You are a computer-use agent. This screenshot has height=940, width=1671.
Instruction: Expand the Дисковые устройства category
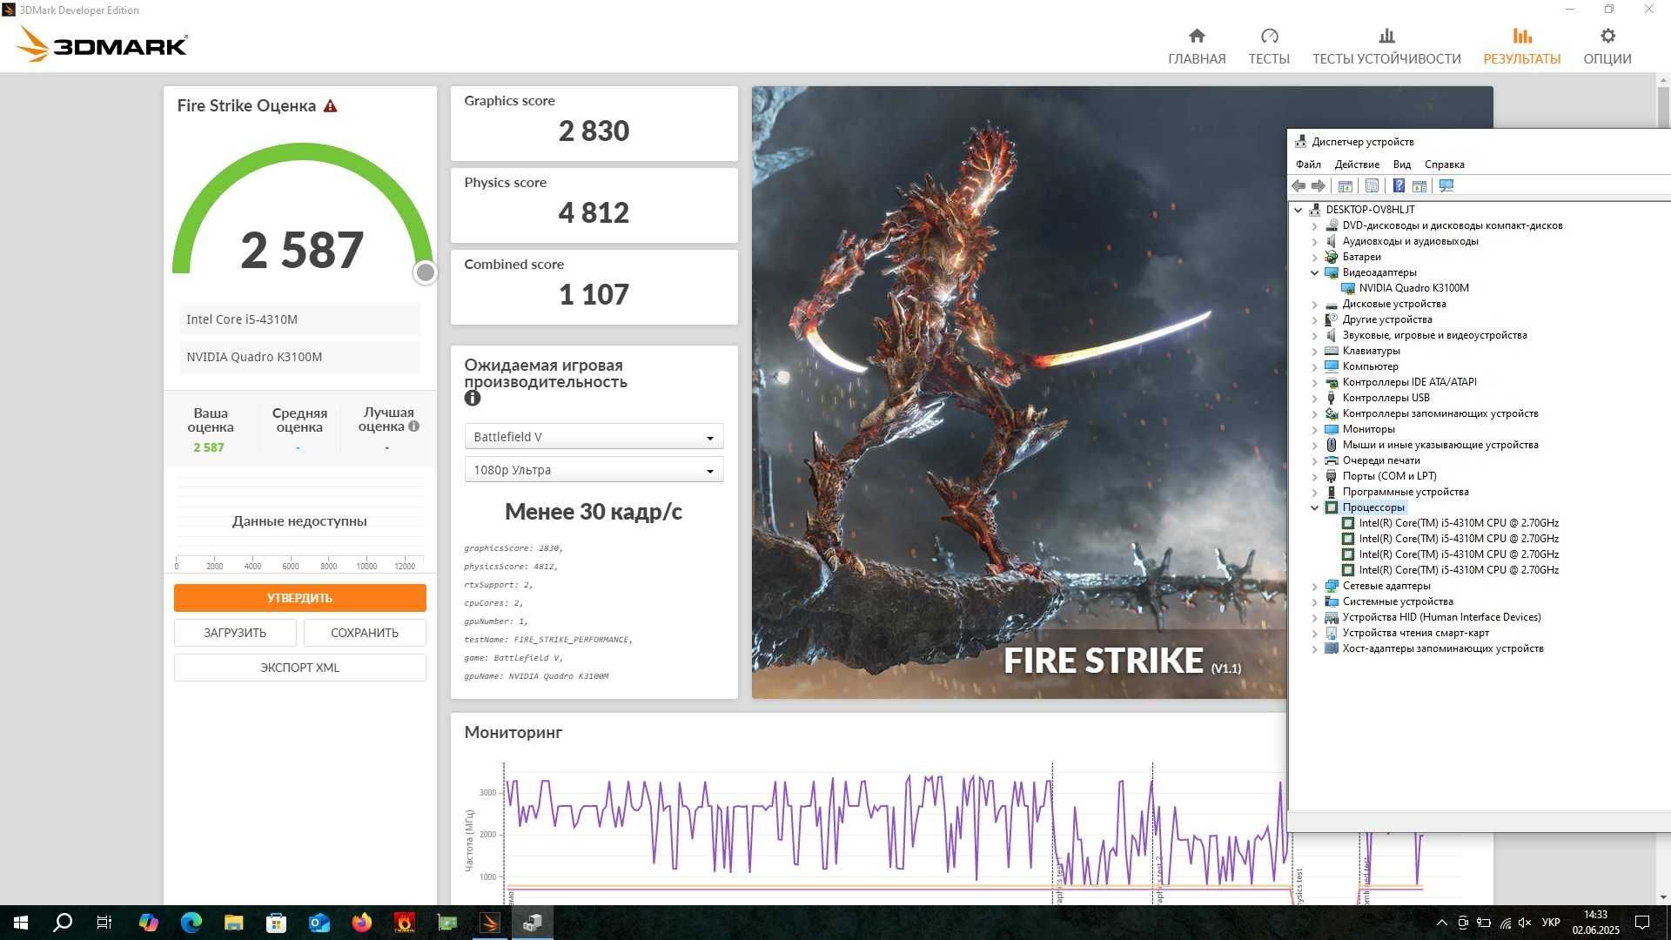[x=1315, y=304]
